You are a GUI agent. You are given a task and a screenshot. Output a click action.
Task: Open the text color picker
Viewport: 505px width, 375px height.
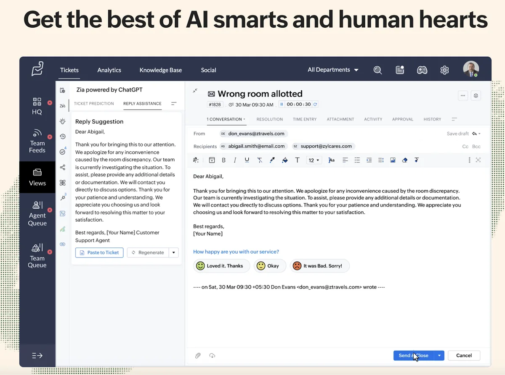tap(272, 160)
